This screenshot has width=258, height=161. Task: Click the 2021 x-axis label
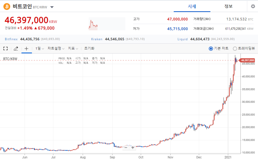coord(228,157)
